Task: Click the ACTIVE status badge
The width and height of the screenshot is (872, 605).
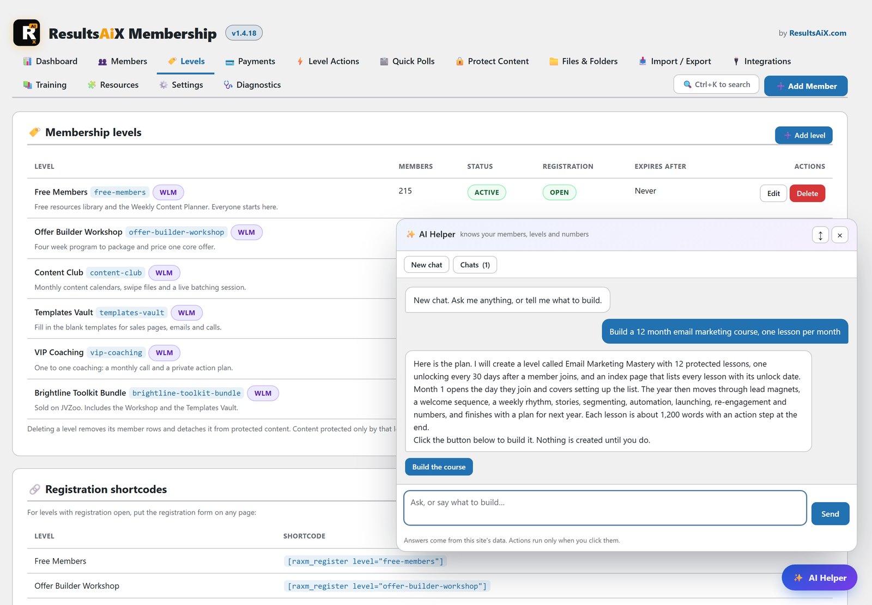Action: [487, 192]
